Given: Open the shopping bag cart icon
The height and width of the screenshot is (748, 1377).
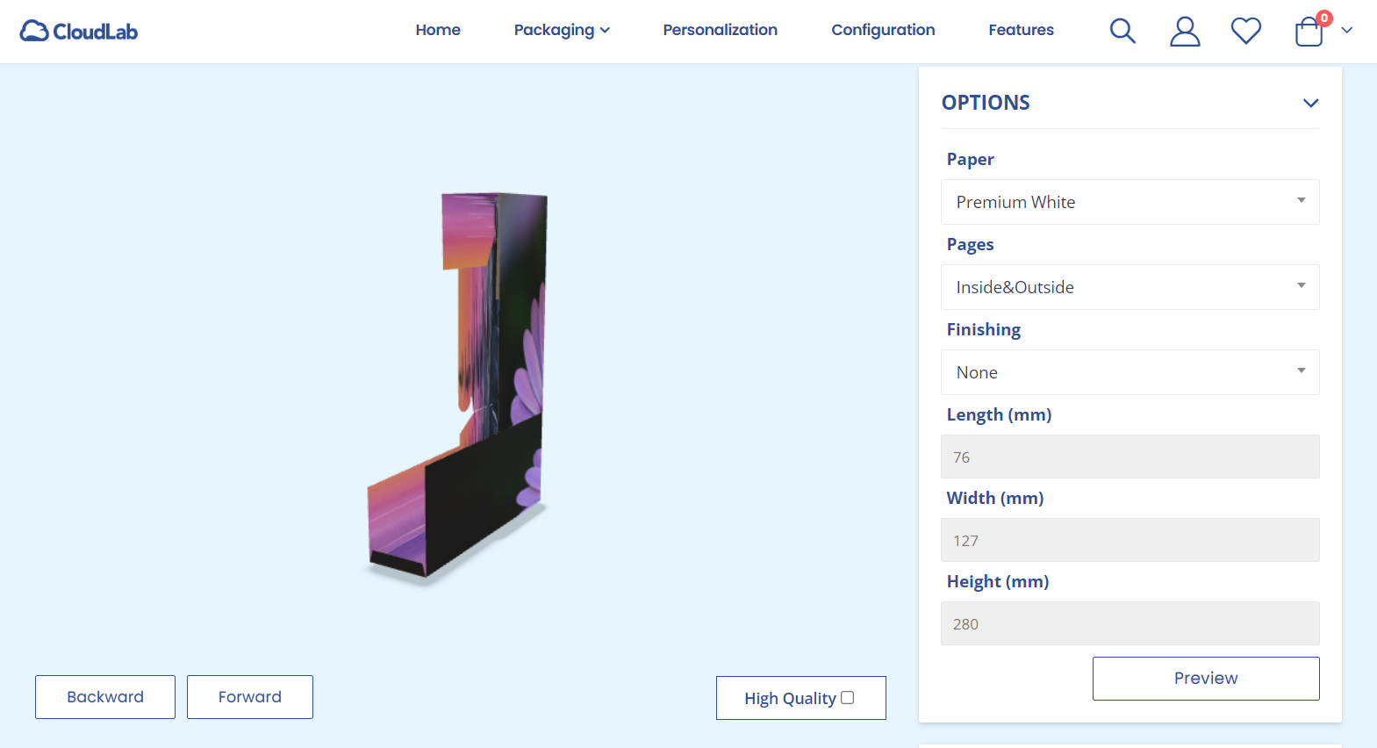Looking at the screenshot, I should pyautogui.click(x=1309, y=31).
